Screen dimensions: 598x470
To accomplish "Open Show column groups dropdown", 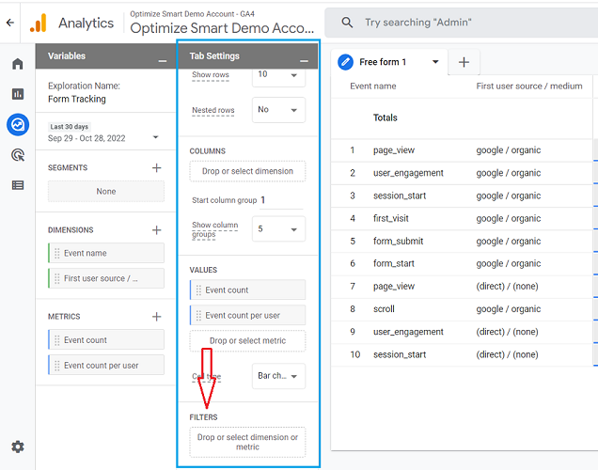I will [x=279, y=229].
